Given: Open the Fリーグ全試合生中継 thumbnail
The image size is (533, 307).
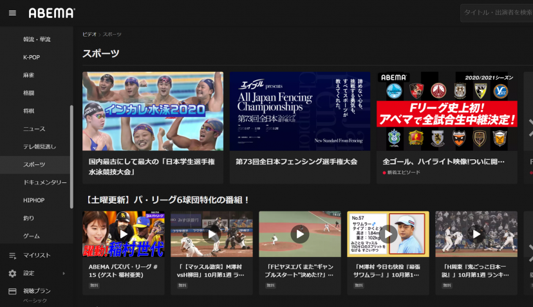Looking at the screenshot, I should click(447, 111).
